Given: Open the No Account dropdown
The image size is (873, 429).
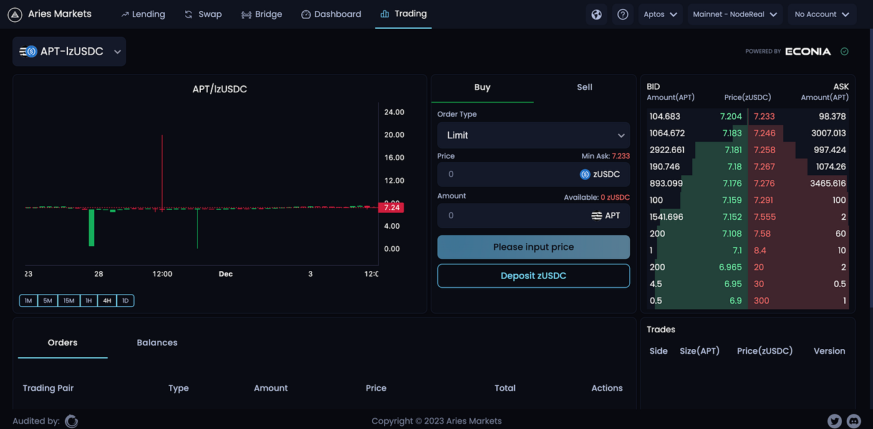Looking at the screenshot, I should click(822, 14).
